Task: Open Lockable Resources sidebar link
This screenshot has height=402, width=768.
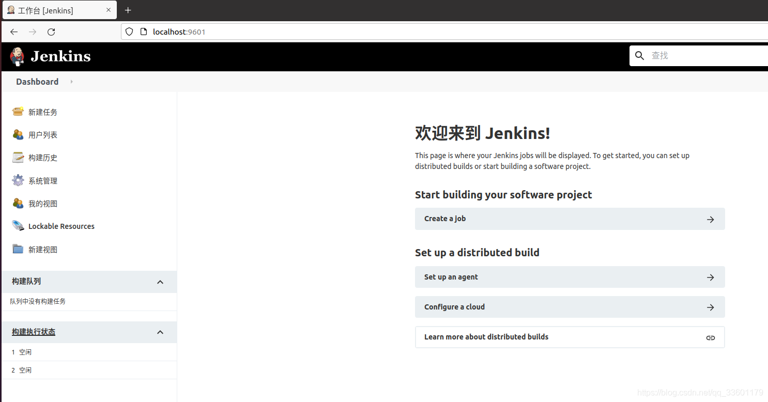Action: (62, 226)
